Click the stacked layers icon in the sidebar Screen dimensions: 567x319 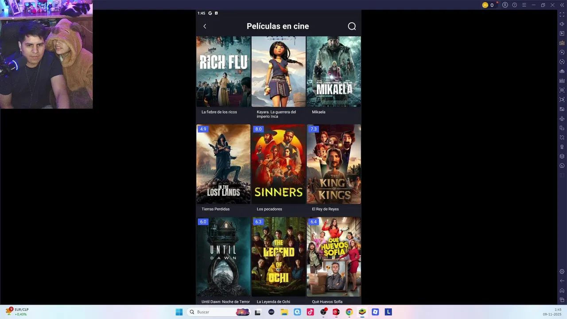[562, 156]
